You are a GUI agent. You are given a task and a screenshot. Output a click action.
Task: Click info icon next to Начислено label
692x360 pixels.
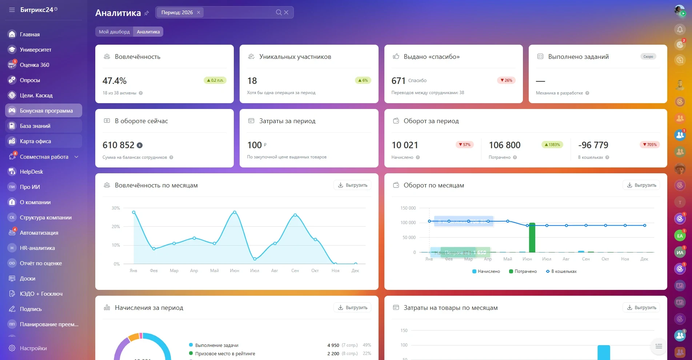tap(418, 157)
